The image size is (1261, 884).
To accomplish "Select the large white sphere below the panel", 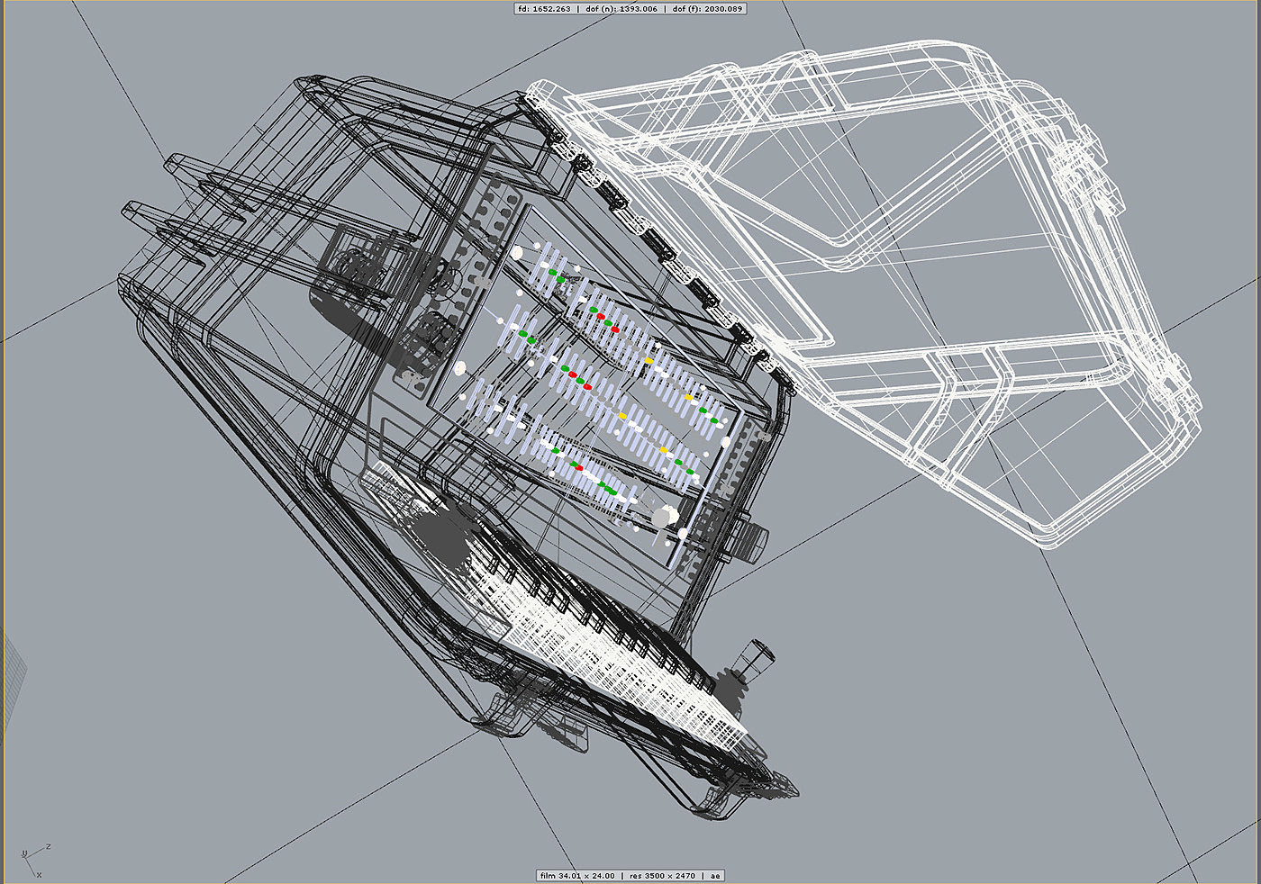I will 663,517.
